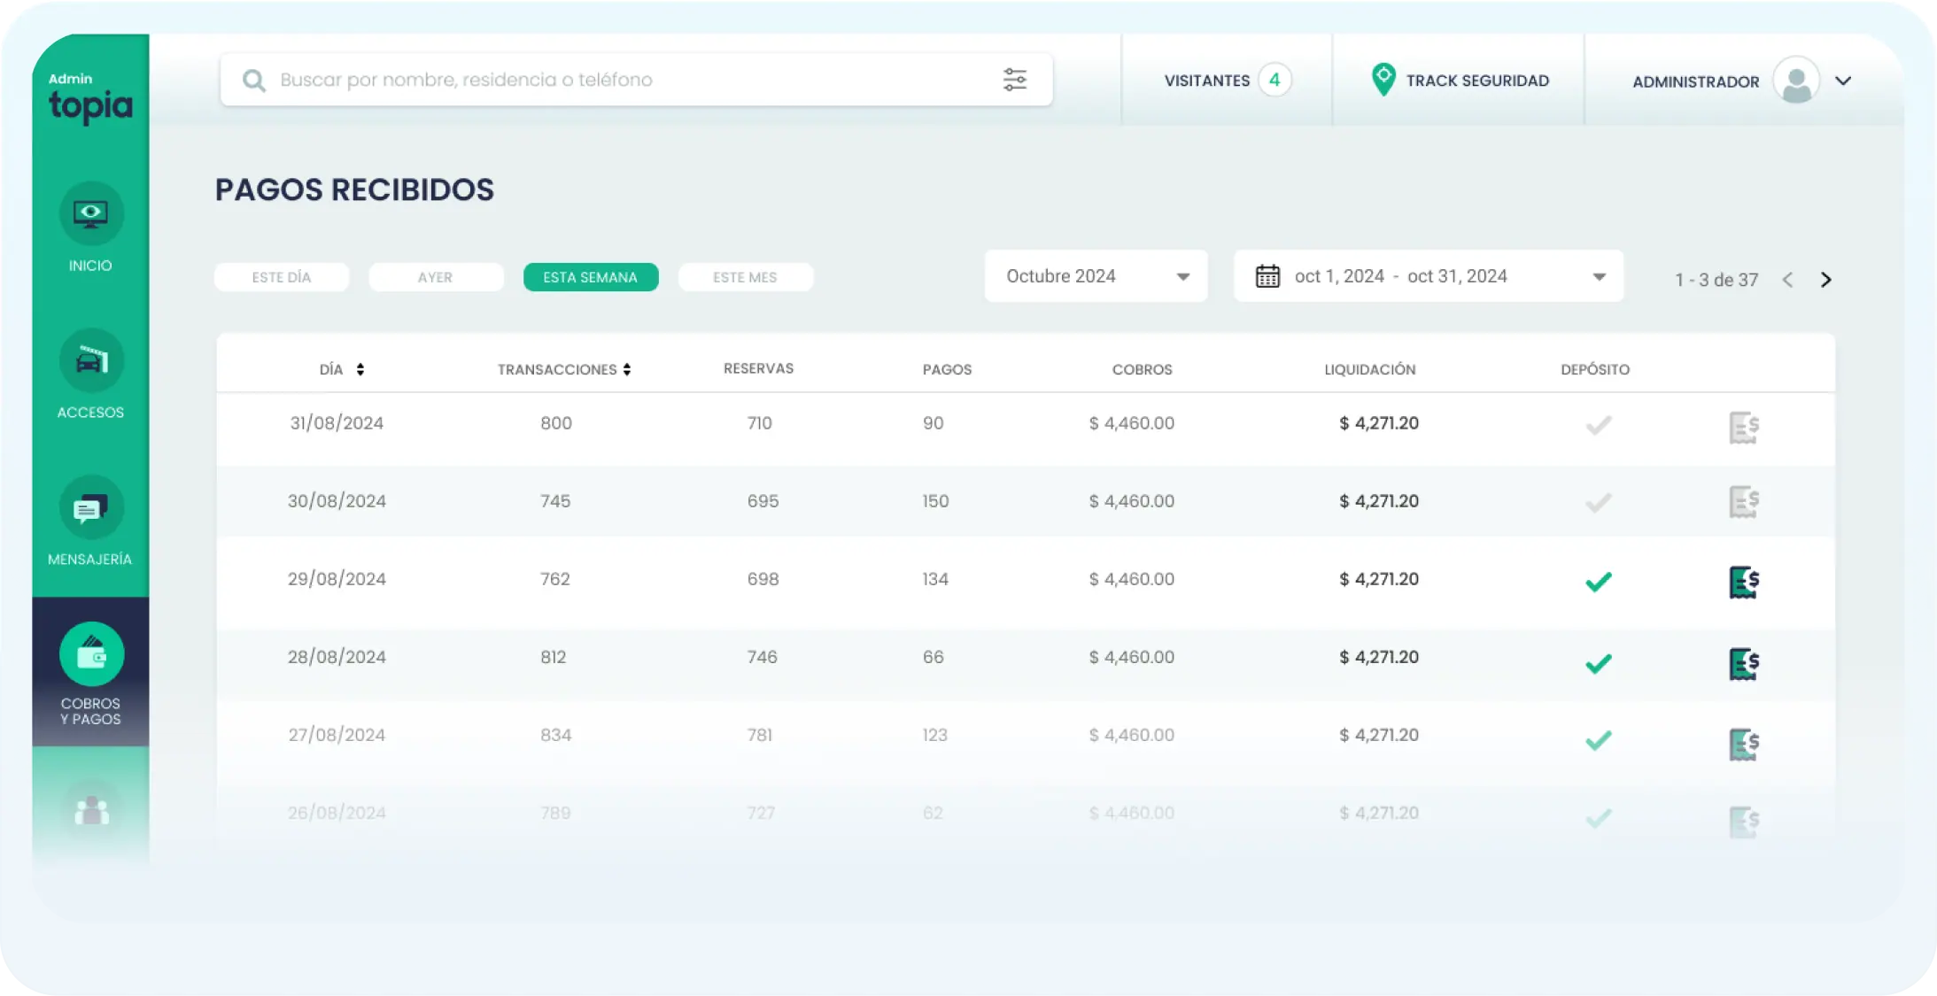Click the Depósito column header

click(x=1594, y=369)
